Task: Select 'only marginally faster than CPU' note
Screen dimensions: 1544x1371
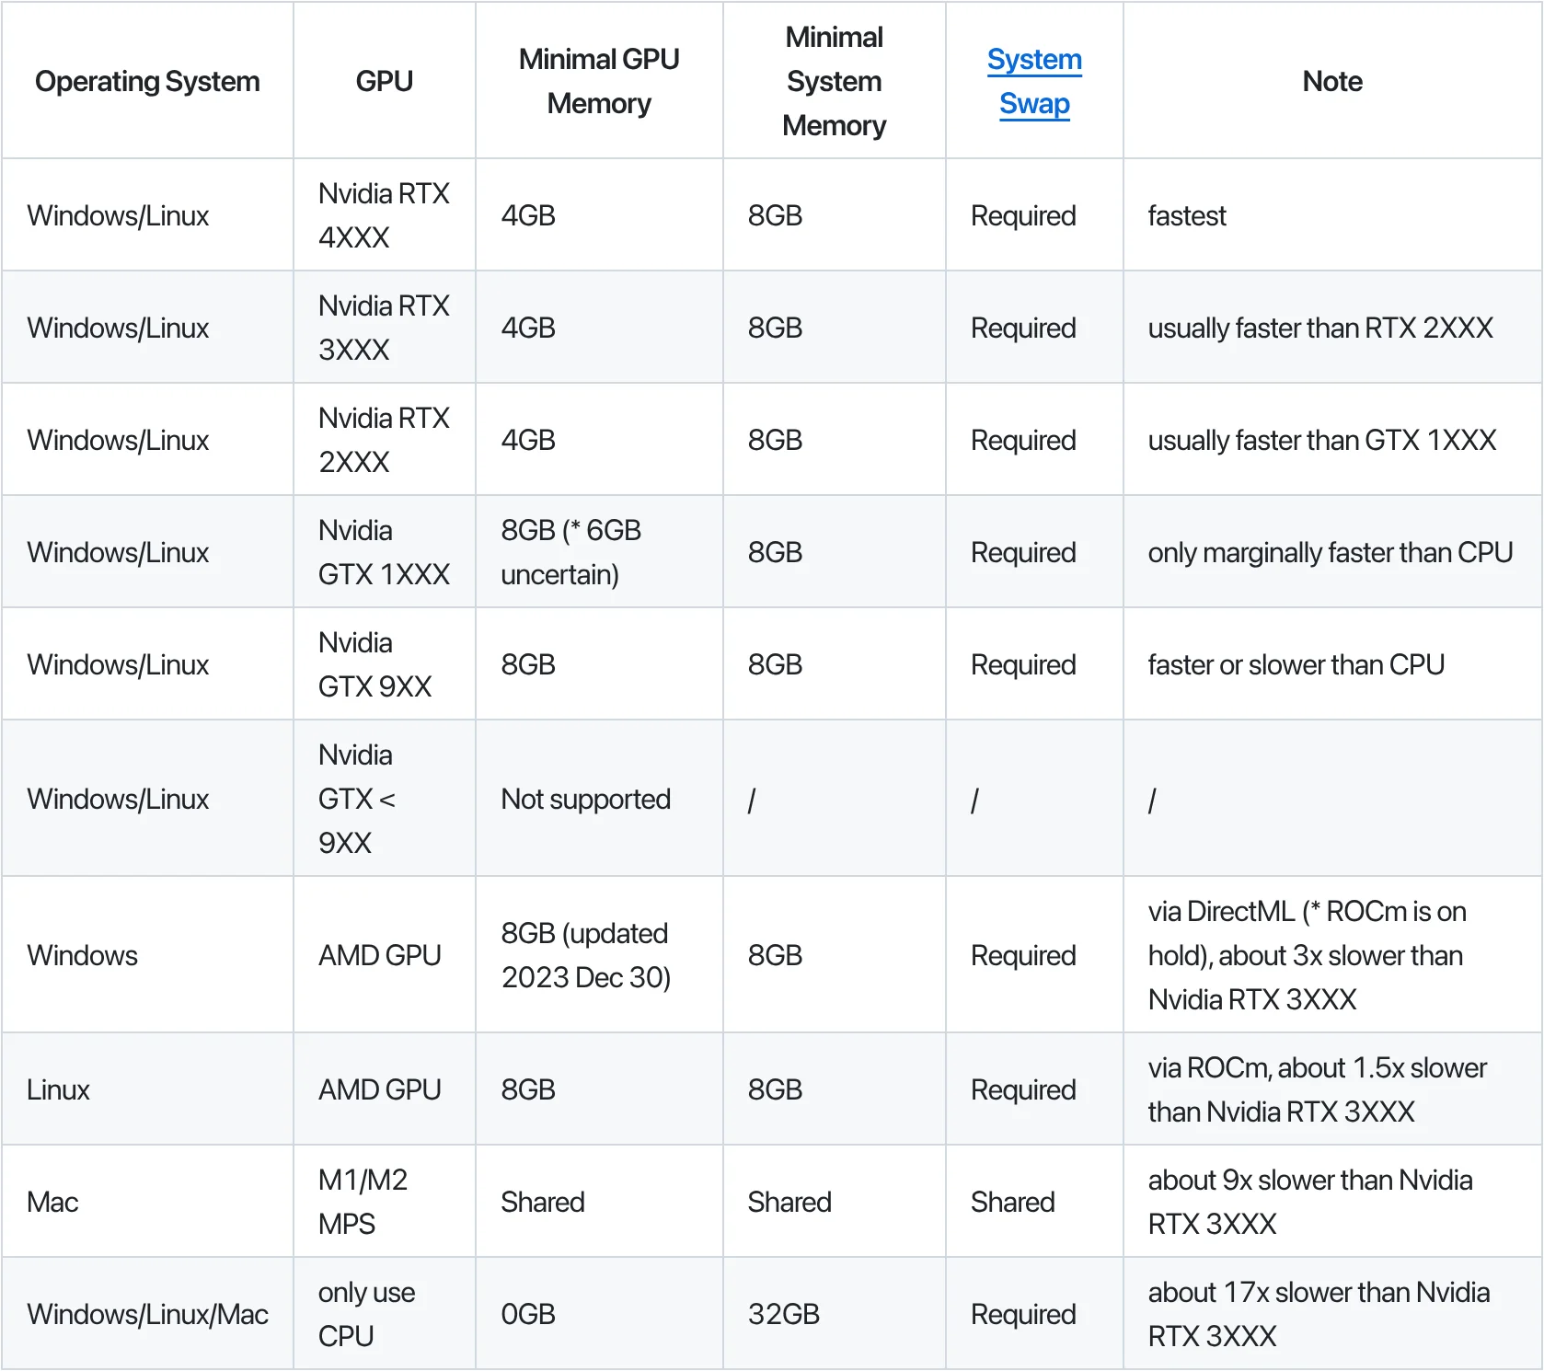Action: coord(1331,552)
